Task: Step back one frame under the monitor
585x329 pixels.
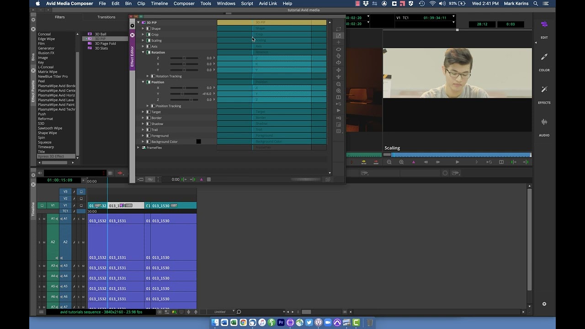Action: pos(426,162)
